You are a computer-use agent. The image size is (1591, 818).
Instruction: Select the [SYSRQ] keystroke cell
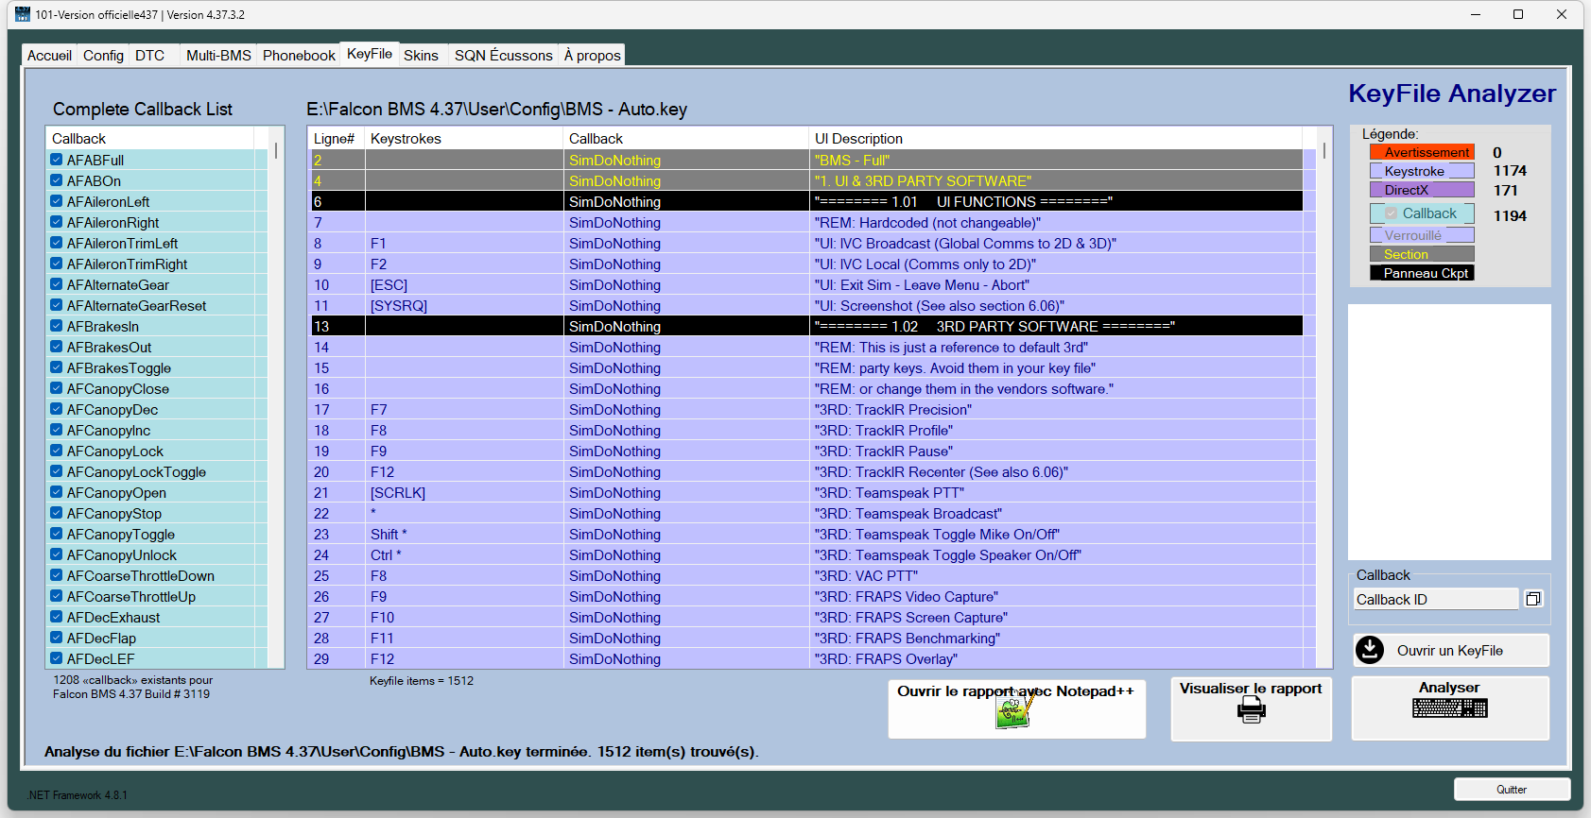pyautogui.click(x=464, y=305)
